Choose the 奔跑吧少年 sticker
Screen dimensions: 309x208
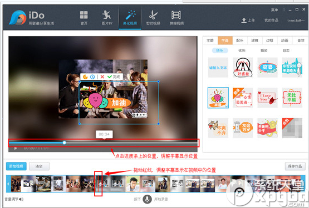(267, 128)
